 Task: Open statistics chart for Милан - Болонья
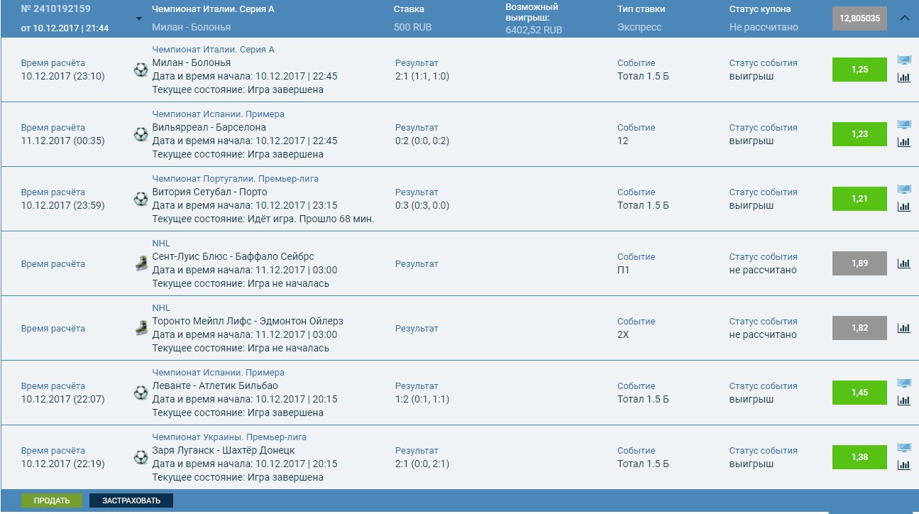904,77
